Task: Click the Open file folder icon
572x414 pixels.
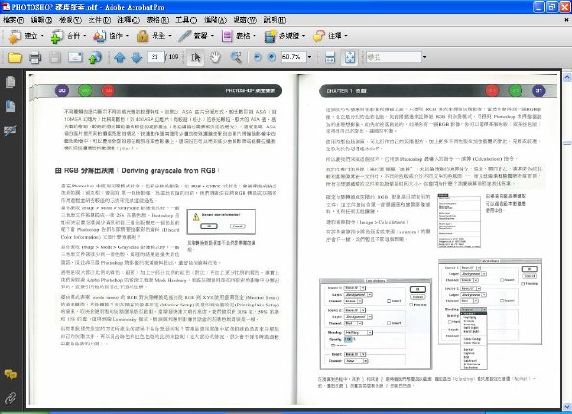Action: click(x=14, y=57)
